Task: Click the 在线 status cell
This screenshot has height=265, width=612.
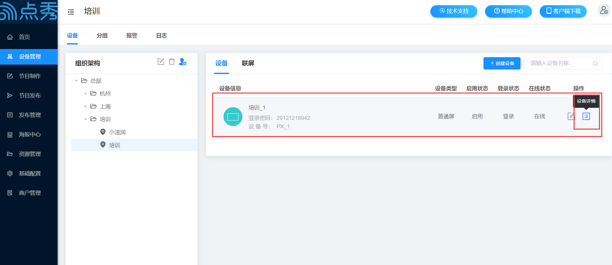Action: [540, 116]
